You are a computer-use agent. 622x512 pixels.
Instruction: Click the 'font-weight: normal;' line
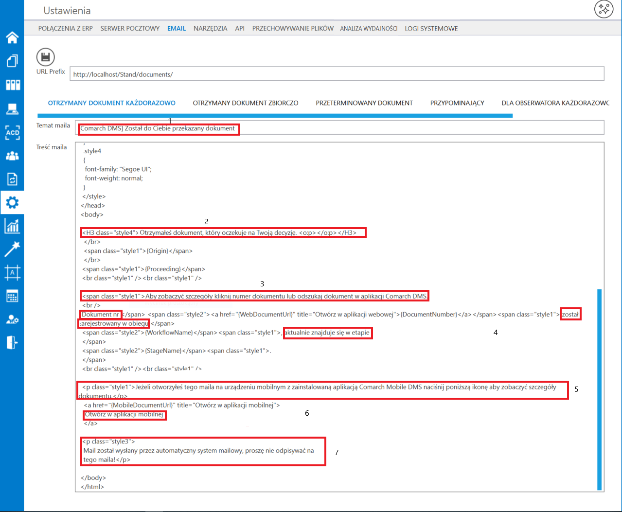point(114,178)
